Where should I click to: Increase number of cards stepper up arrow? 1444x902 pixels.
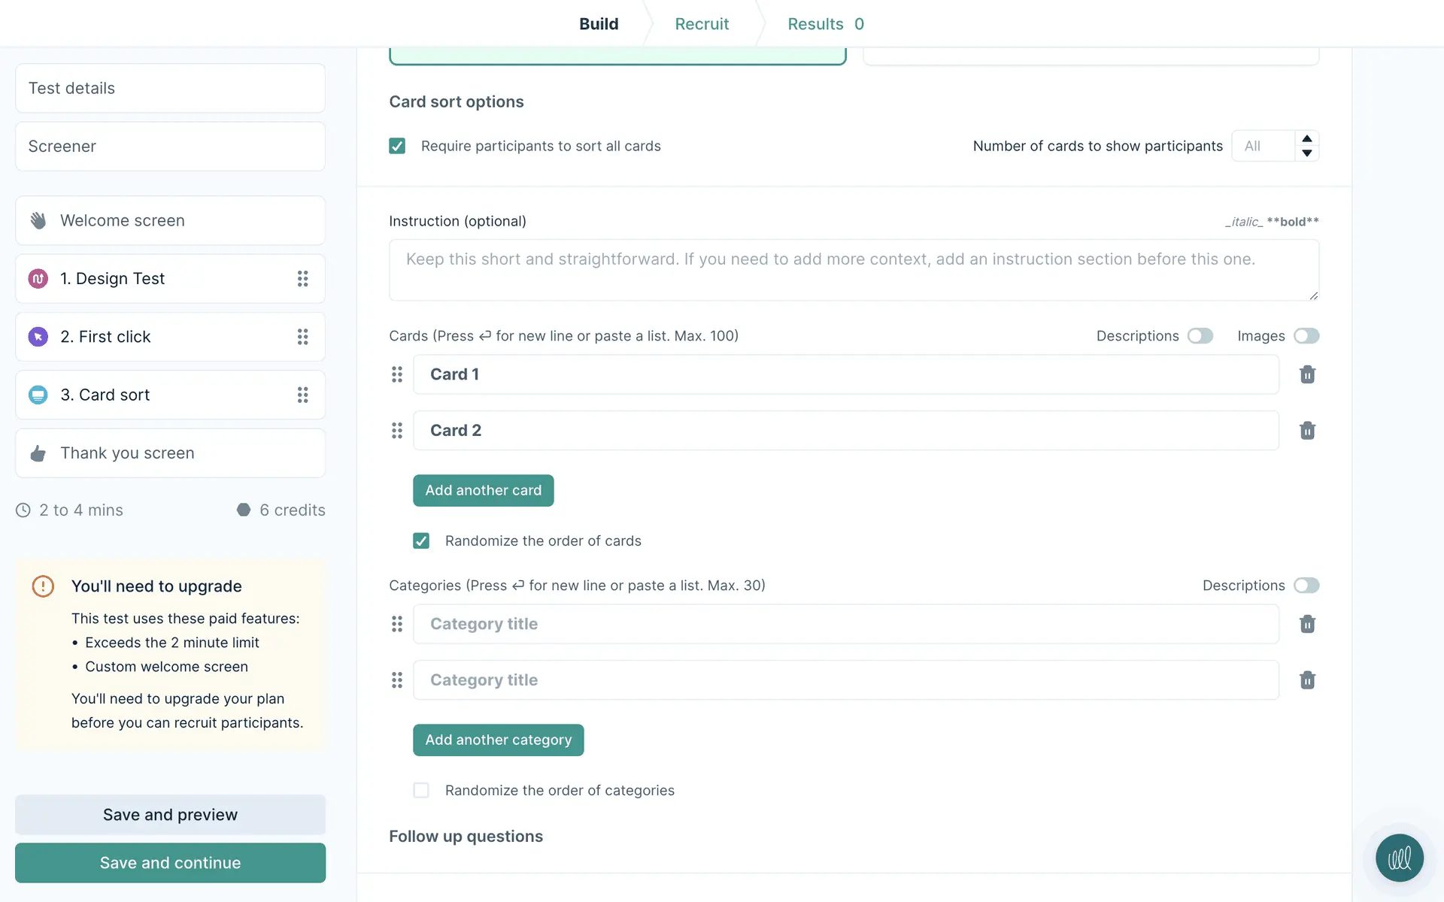coord(1307,139)
